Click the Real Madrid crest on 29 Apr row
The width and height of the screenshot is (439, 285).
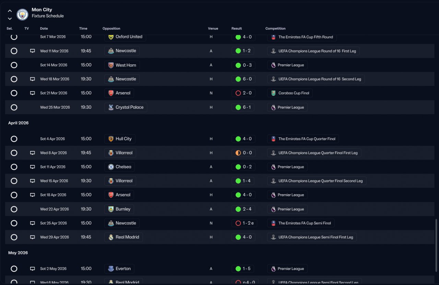point(111,237)
